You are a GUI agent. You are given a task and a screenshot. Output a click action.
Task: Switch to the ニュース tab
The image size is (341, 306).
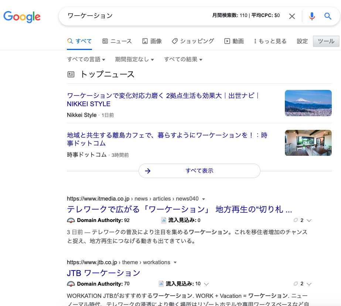tap(117, 41)
